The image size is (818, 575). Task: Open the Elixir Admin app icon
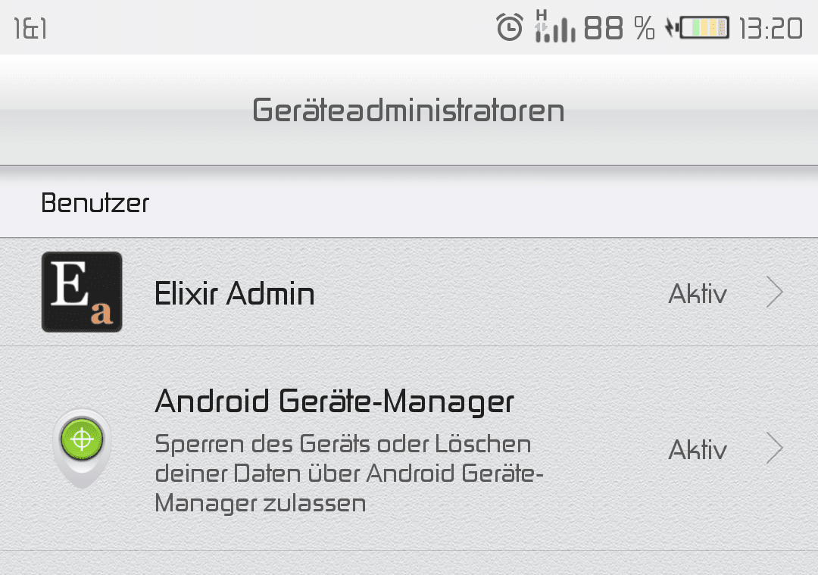[x=82, y=292]
